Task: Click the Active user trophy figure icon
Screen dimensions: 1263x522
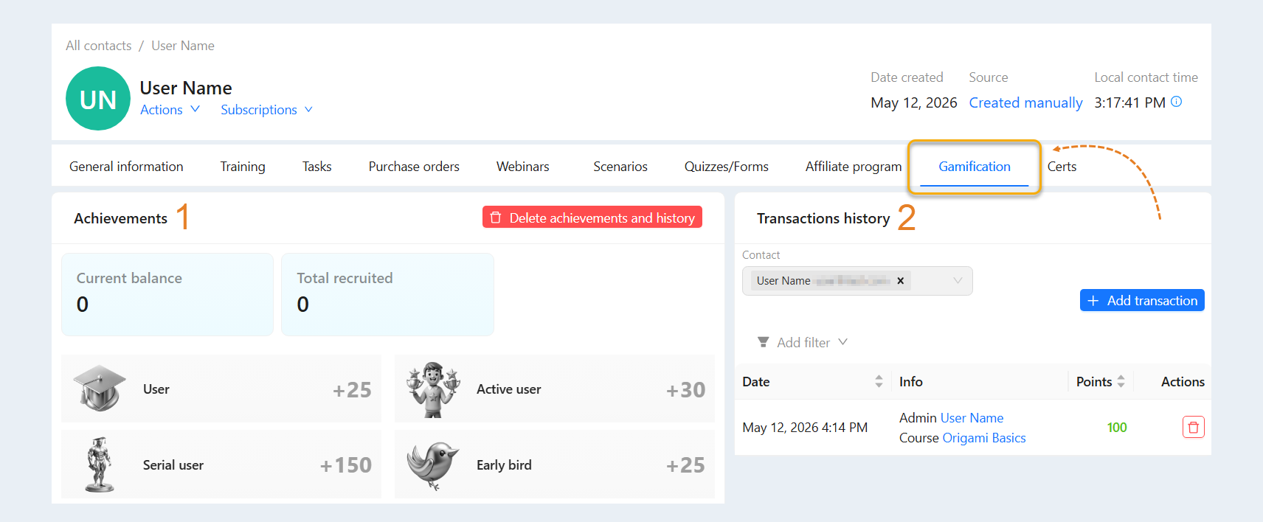Action: [x=434, y=389]
